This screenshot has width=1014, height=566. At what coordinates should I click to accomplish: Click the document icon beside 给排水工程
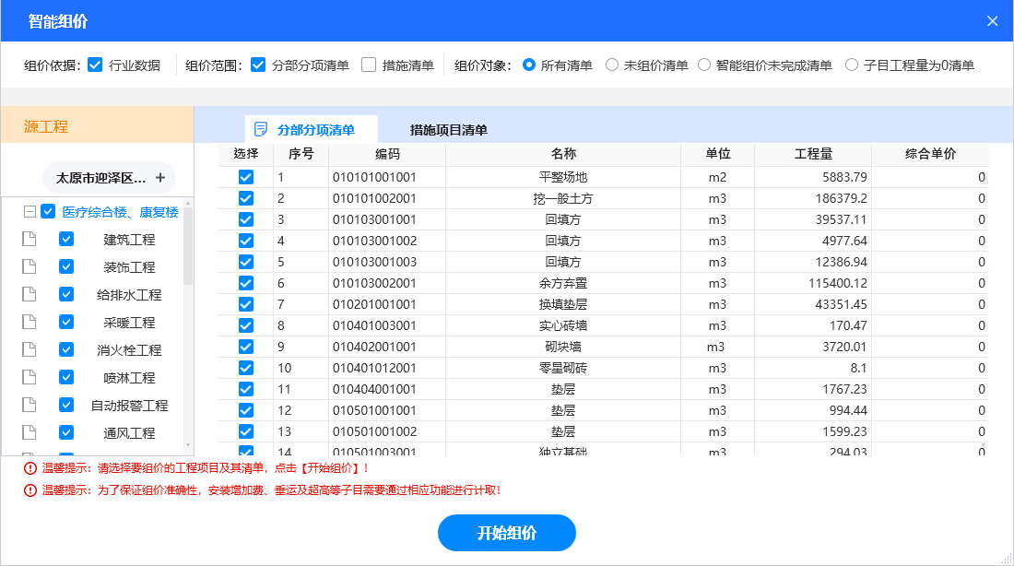pyautogui.click(x=29, y=295)
